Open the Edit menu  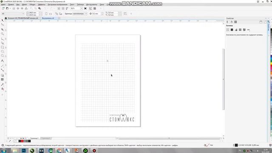click(x=11, y=5)
